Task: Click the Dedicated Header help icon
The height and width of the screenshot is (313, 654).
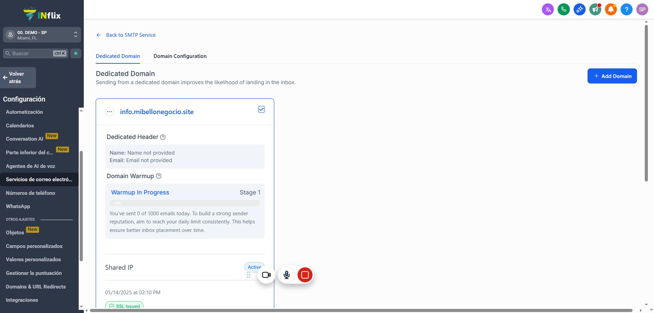Action: 163,137
